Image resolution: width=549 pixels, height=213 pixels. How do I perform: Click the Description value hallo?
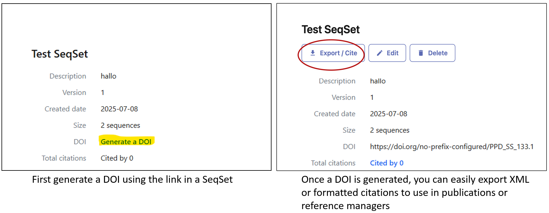pyautogui.click(x=108, y=76)
